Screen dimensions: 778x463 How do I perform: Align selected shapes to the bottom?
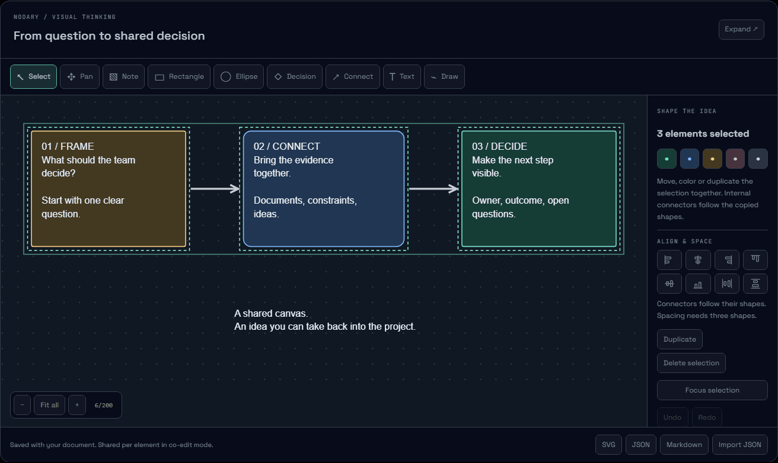698,284
